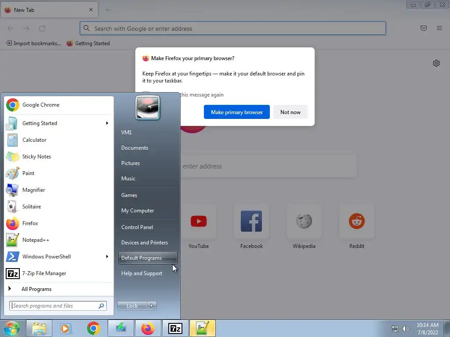Open My Computer from Start menu
450x337 pixels.
tap(148, 211)
